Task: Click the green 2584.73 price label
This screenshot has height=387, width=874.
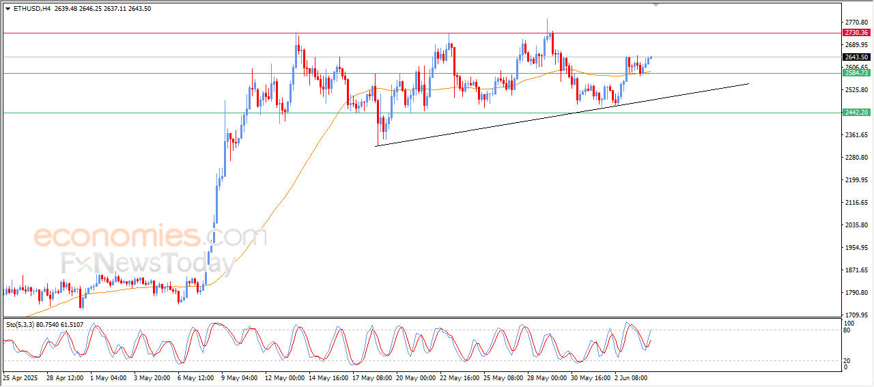Action: click(x=856, y=73)
